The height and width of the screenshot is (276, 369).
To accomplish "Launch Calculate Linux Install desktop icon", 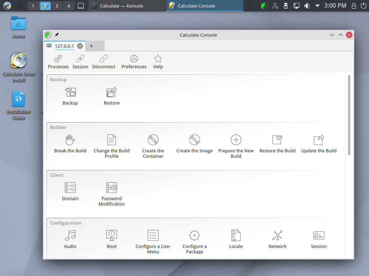I will (18, 67).
